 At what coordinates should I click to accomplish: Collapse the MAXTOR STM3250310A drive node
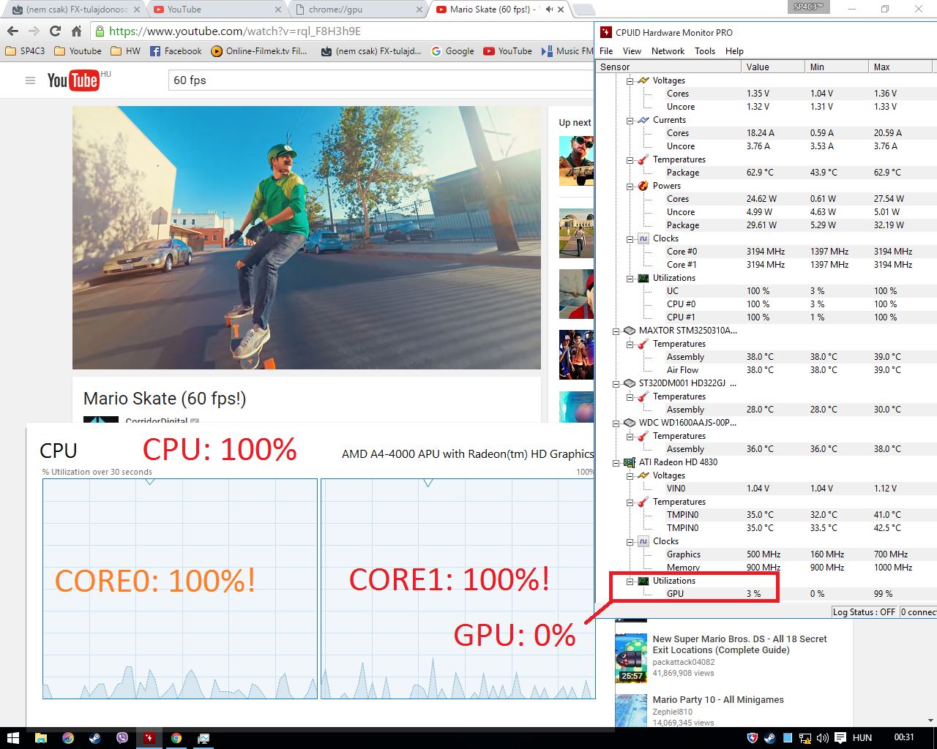coord(616,331)
